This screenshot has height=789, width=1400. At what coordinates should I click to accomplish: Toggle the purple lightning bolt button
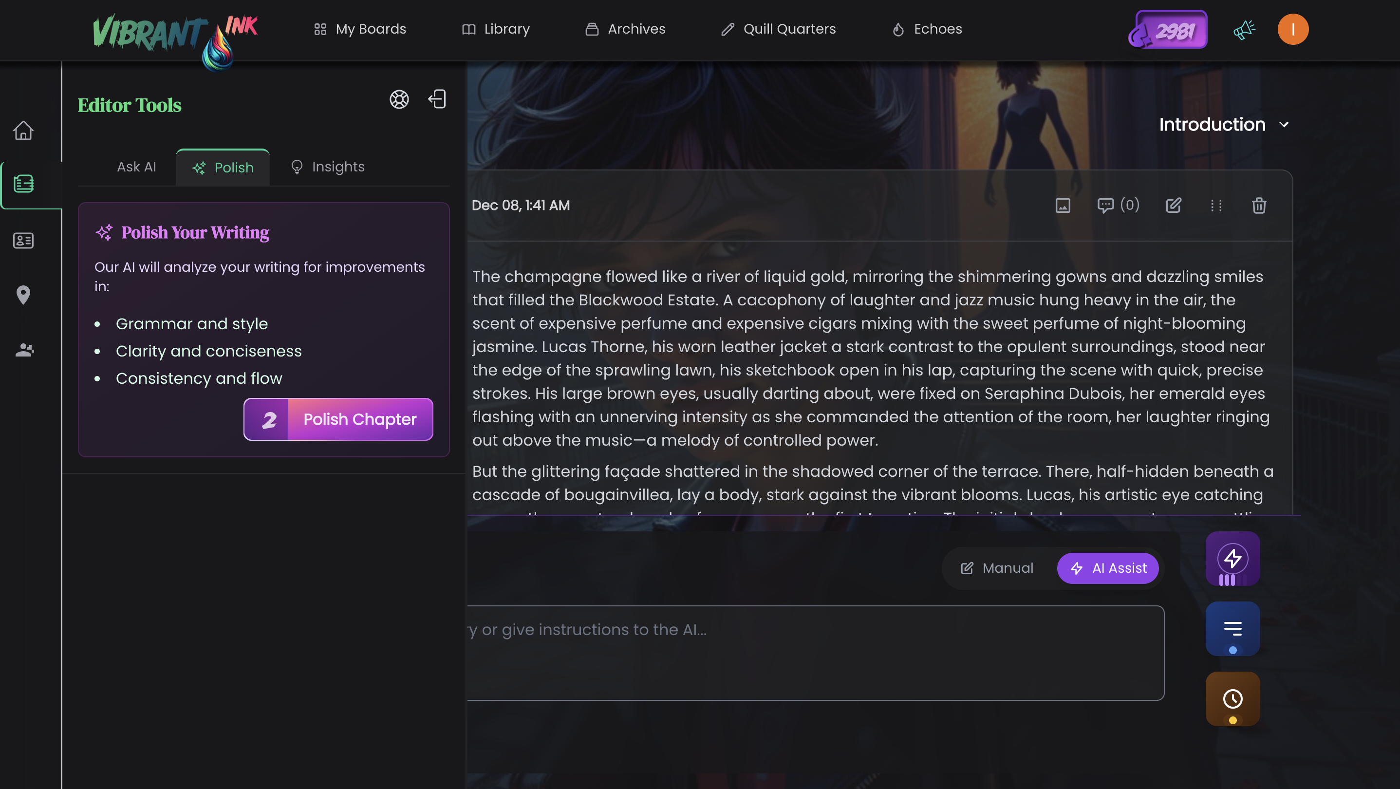(x=1232, y=558)
